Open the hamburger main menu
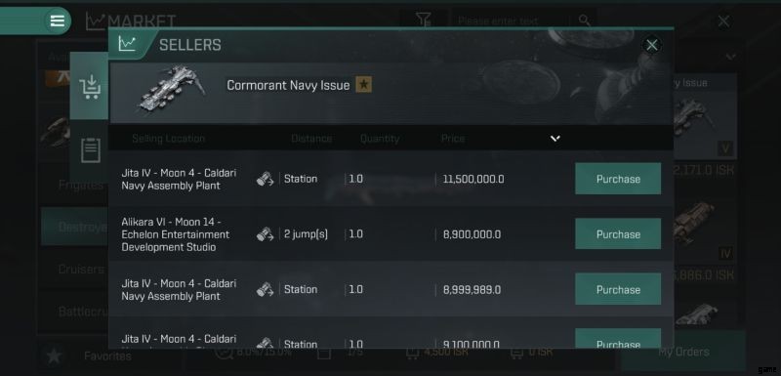The width and height of the screenshot is (781, 376). coord(58,21)
